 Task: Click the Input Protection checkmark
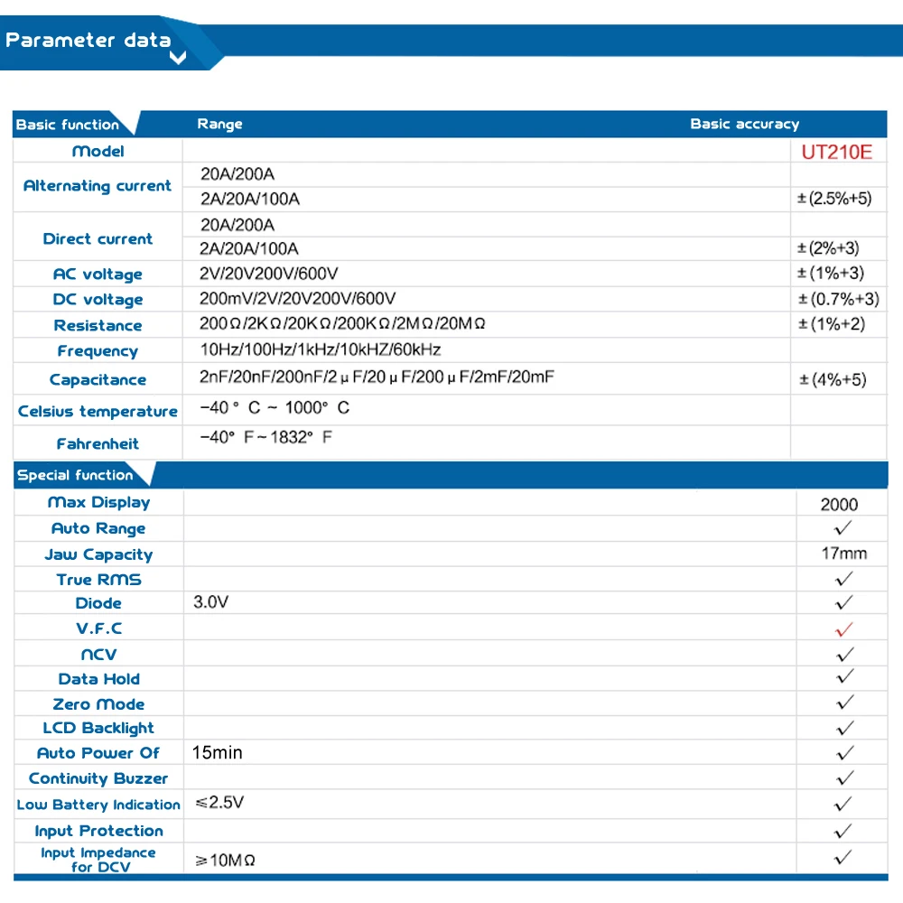(843, 831)
